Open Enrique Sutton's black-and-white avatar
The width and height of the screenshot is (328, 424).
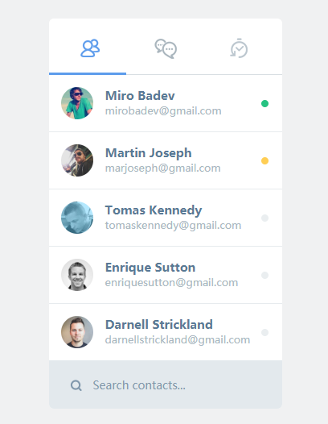click(77, 275)
